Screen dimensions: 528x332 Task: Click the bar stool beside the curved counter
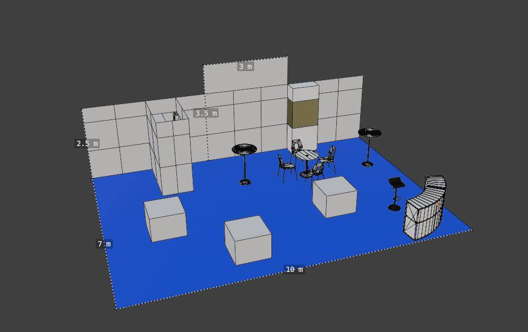pyautogui.click(x=396, y=190)
